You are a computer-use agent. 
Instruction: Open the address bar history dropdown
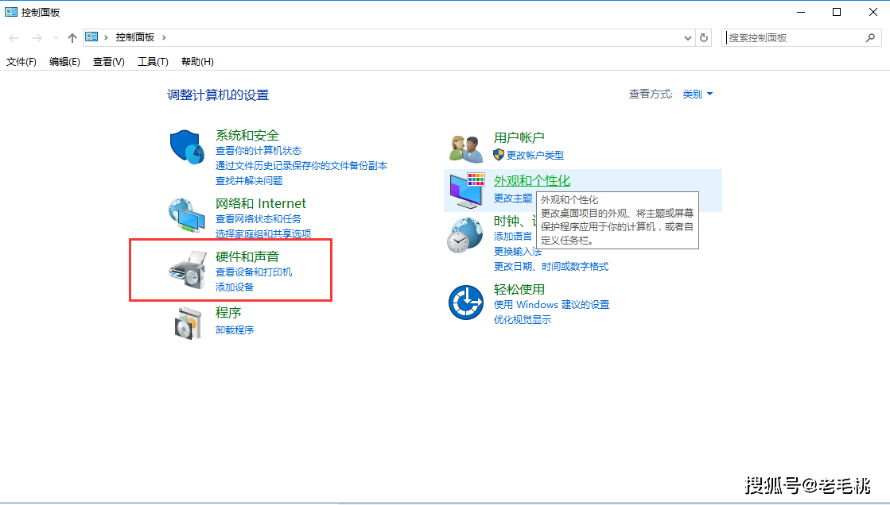688,38
